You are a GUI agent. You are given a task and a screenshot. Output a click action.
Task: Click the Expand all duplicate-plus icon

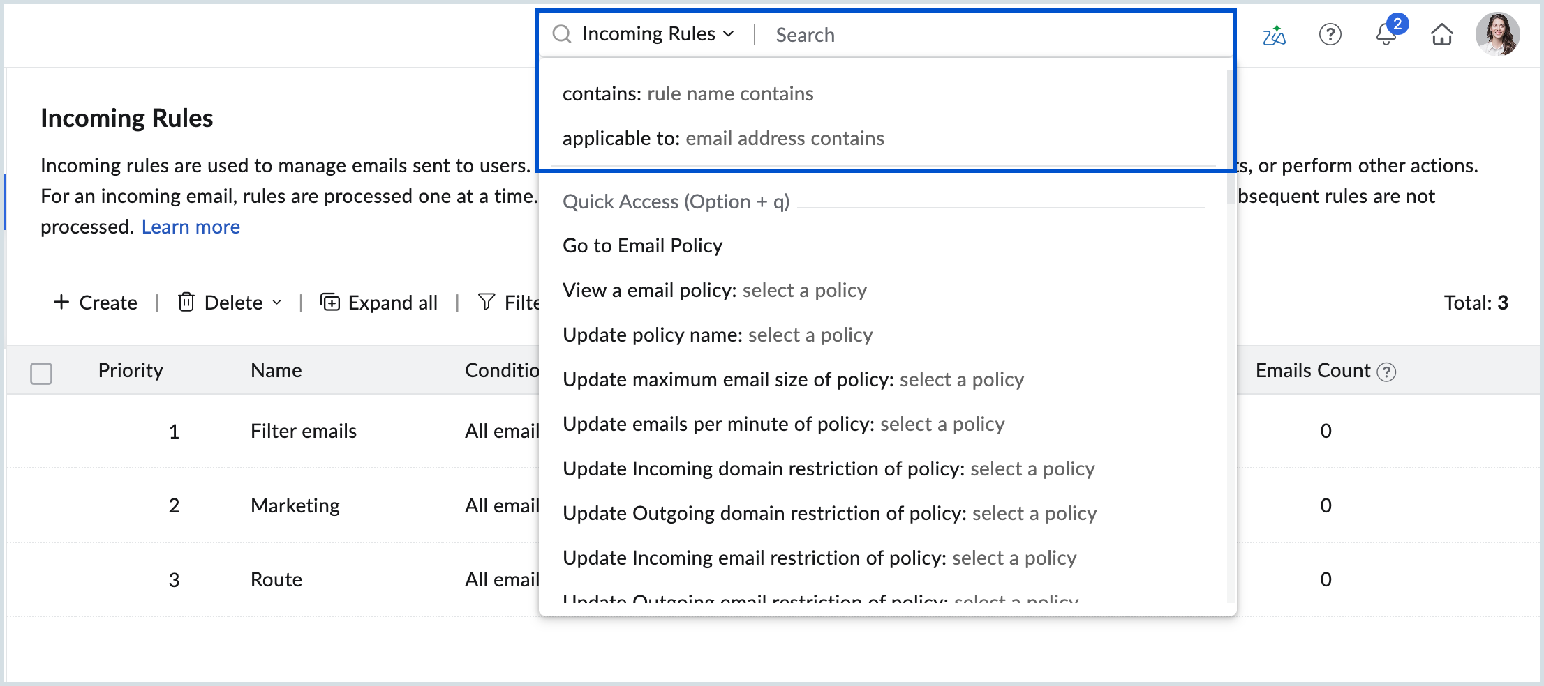(x=331, y=302)
